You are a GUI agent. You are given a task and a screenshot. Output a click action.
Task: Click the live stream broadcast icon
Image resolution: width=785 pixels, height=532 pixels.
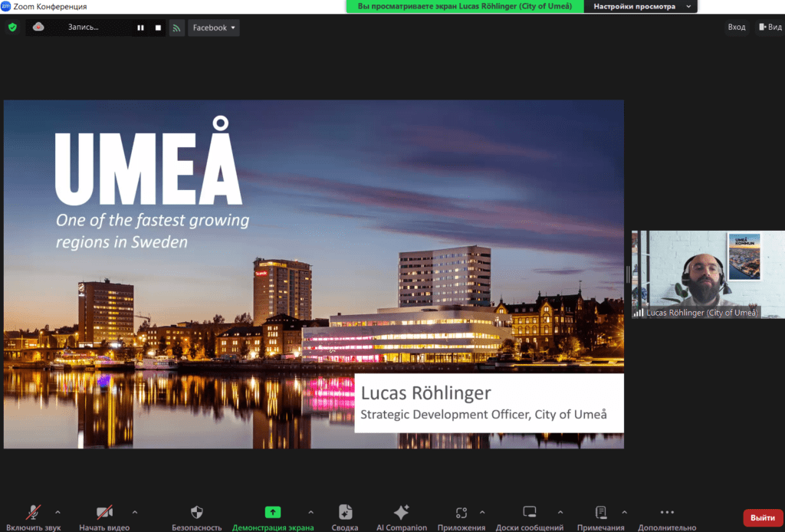point(177,28)
